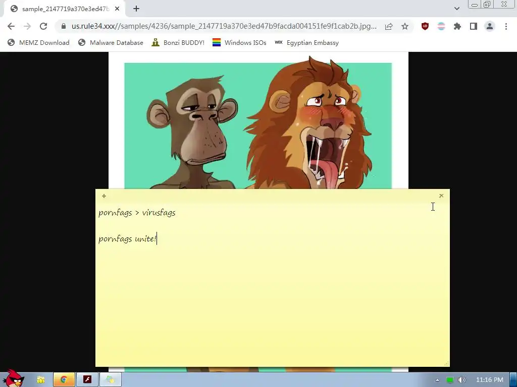This screenshot has height=387, width=517.
Task: Select the sample_2147719a370e3ed47b tab
Action: (x=65, y=9)
